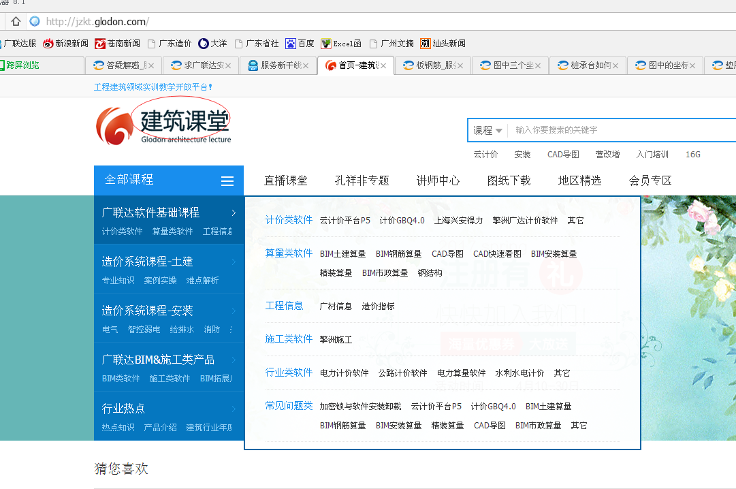Click the browser home icon
The height and width of the screenshot is (489, 736).
point(16,22)
